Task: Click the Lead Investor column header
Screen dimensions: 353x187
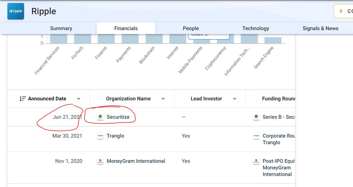Action: [206, 99]
